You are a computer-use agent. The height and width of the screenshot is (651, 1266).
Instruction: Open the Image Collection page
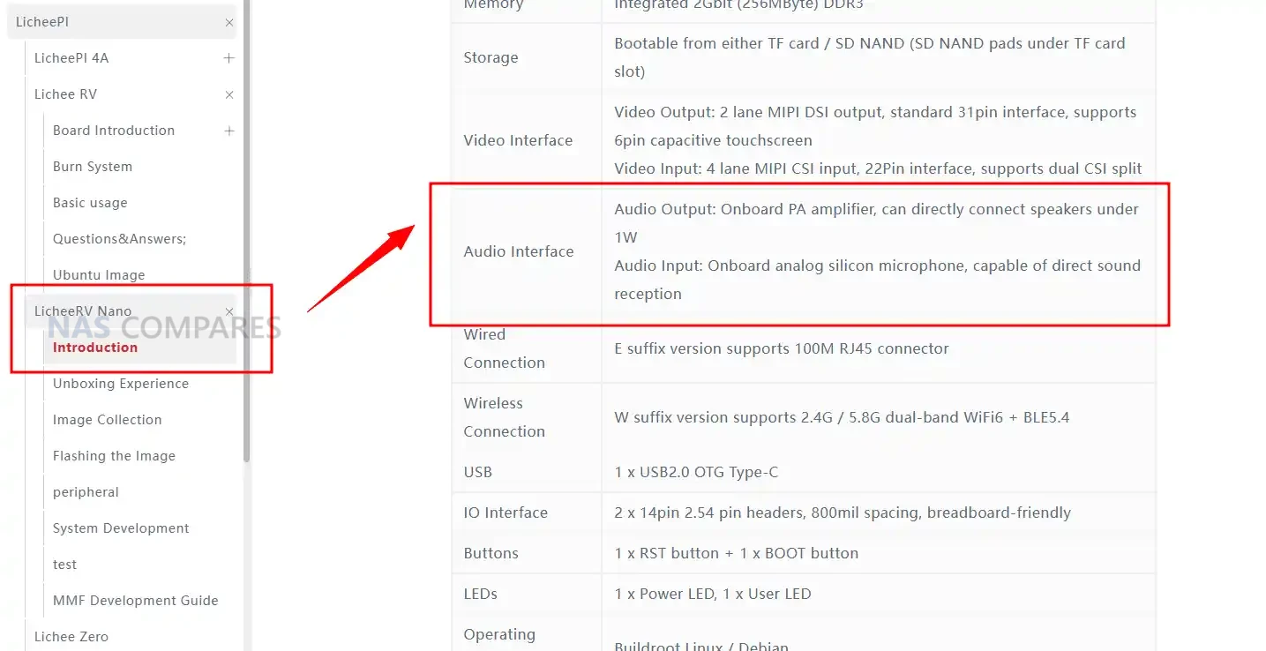pos(108,420)
